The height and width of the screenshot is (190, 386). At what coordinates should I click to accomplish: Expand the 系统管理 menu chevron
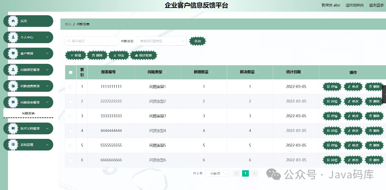click(x=47, y=144)
